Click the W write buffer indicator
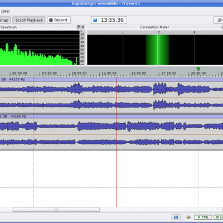 pyautogui.click(x=219, y=217)
